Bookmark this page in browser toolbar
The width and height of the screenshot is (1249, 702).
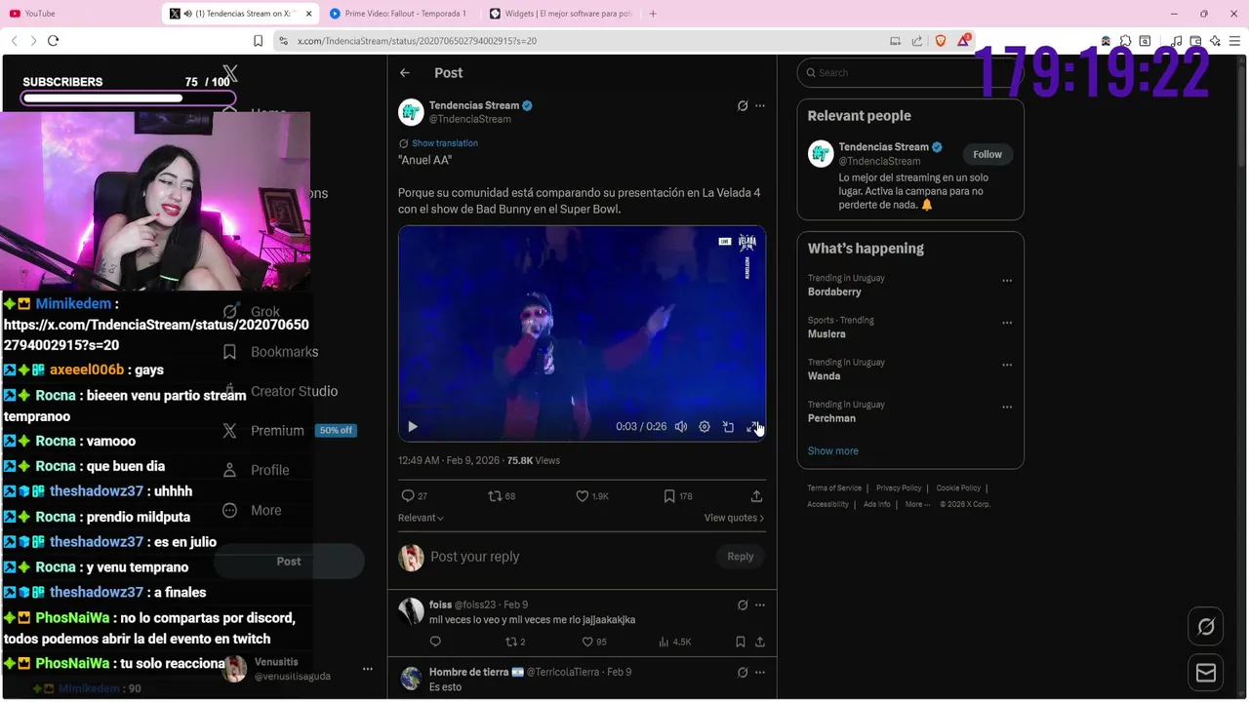(258, 41)
